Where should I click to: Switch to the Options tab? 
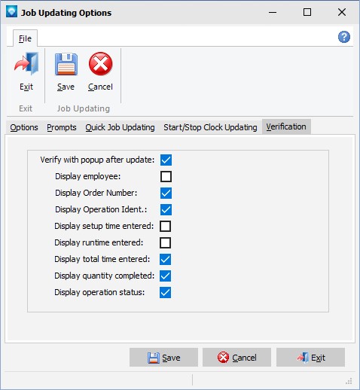pos(24,127)
